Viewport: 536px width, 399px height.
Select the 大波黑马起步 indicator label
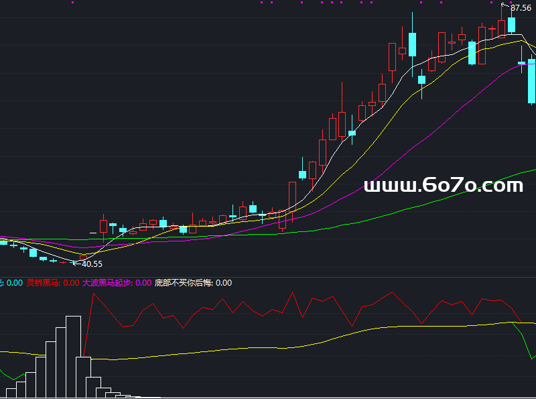(107, 283)
